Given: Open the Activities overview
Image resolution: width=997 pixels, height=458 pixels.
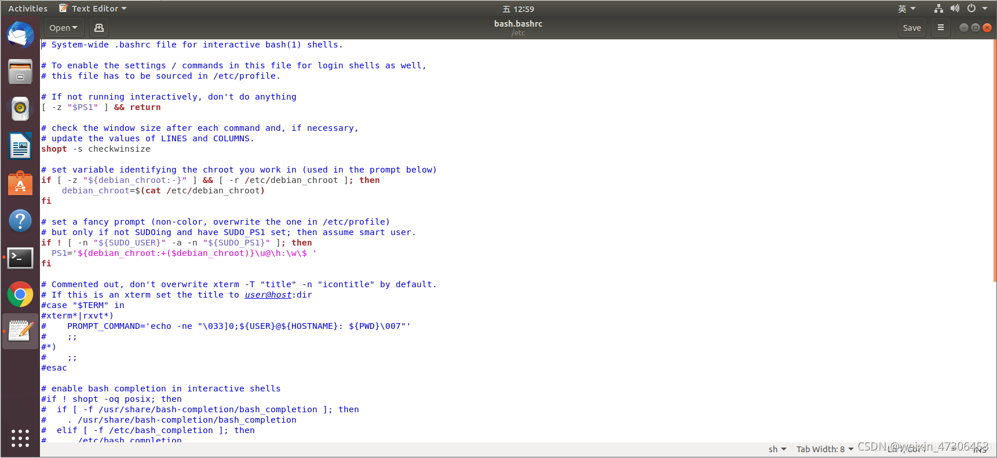Looking at the screenshot, I should pyautogui.click(x=28, y=9).
